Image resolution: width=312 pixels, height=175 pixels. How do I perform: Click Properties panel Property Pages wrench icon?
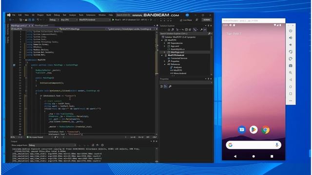(x=170, y=87)
